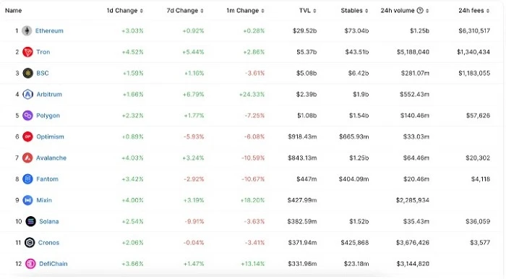
Task: Sort the table by 1m Change
Action: pyautogui.click(x=245, y=11)
